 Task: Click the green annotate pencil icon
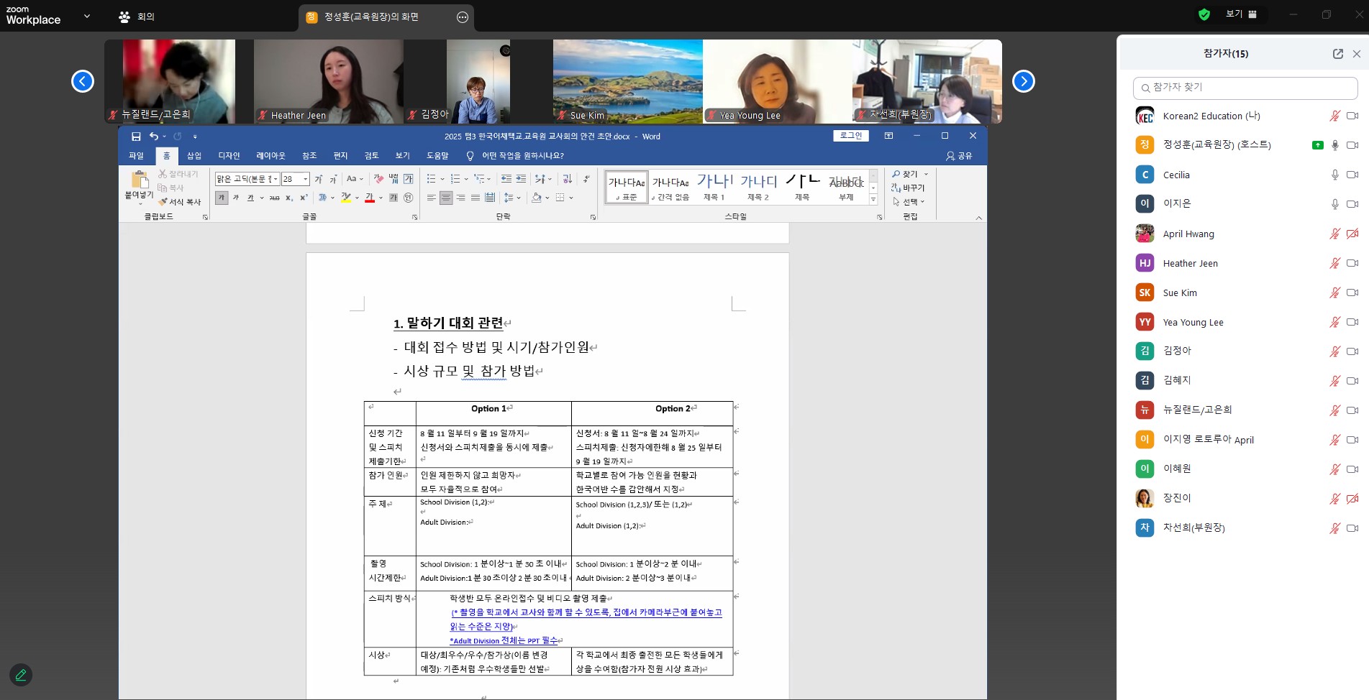pos(21,675)
